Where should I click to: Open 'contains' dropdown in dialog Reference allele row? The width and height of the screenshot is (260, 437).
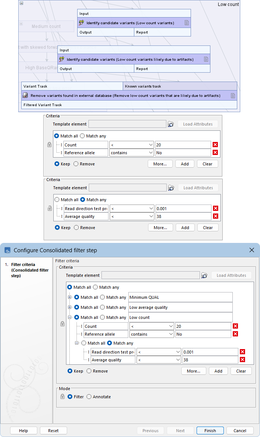coord(152,334)
